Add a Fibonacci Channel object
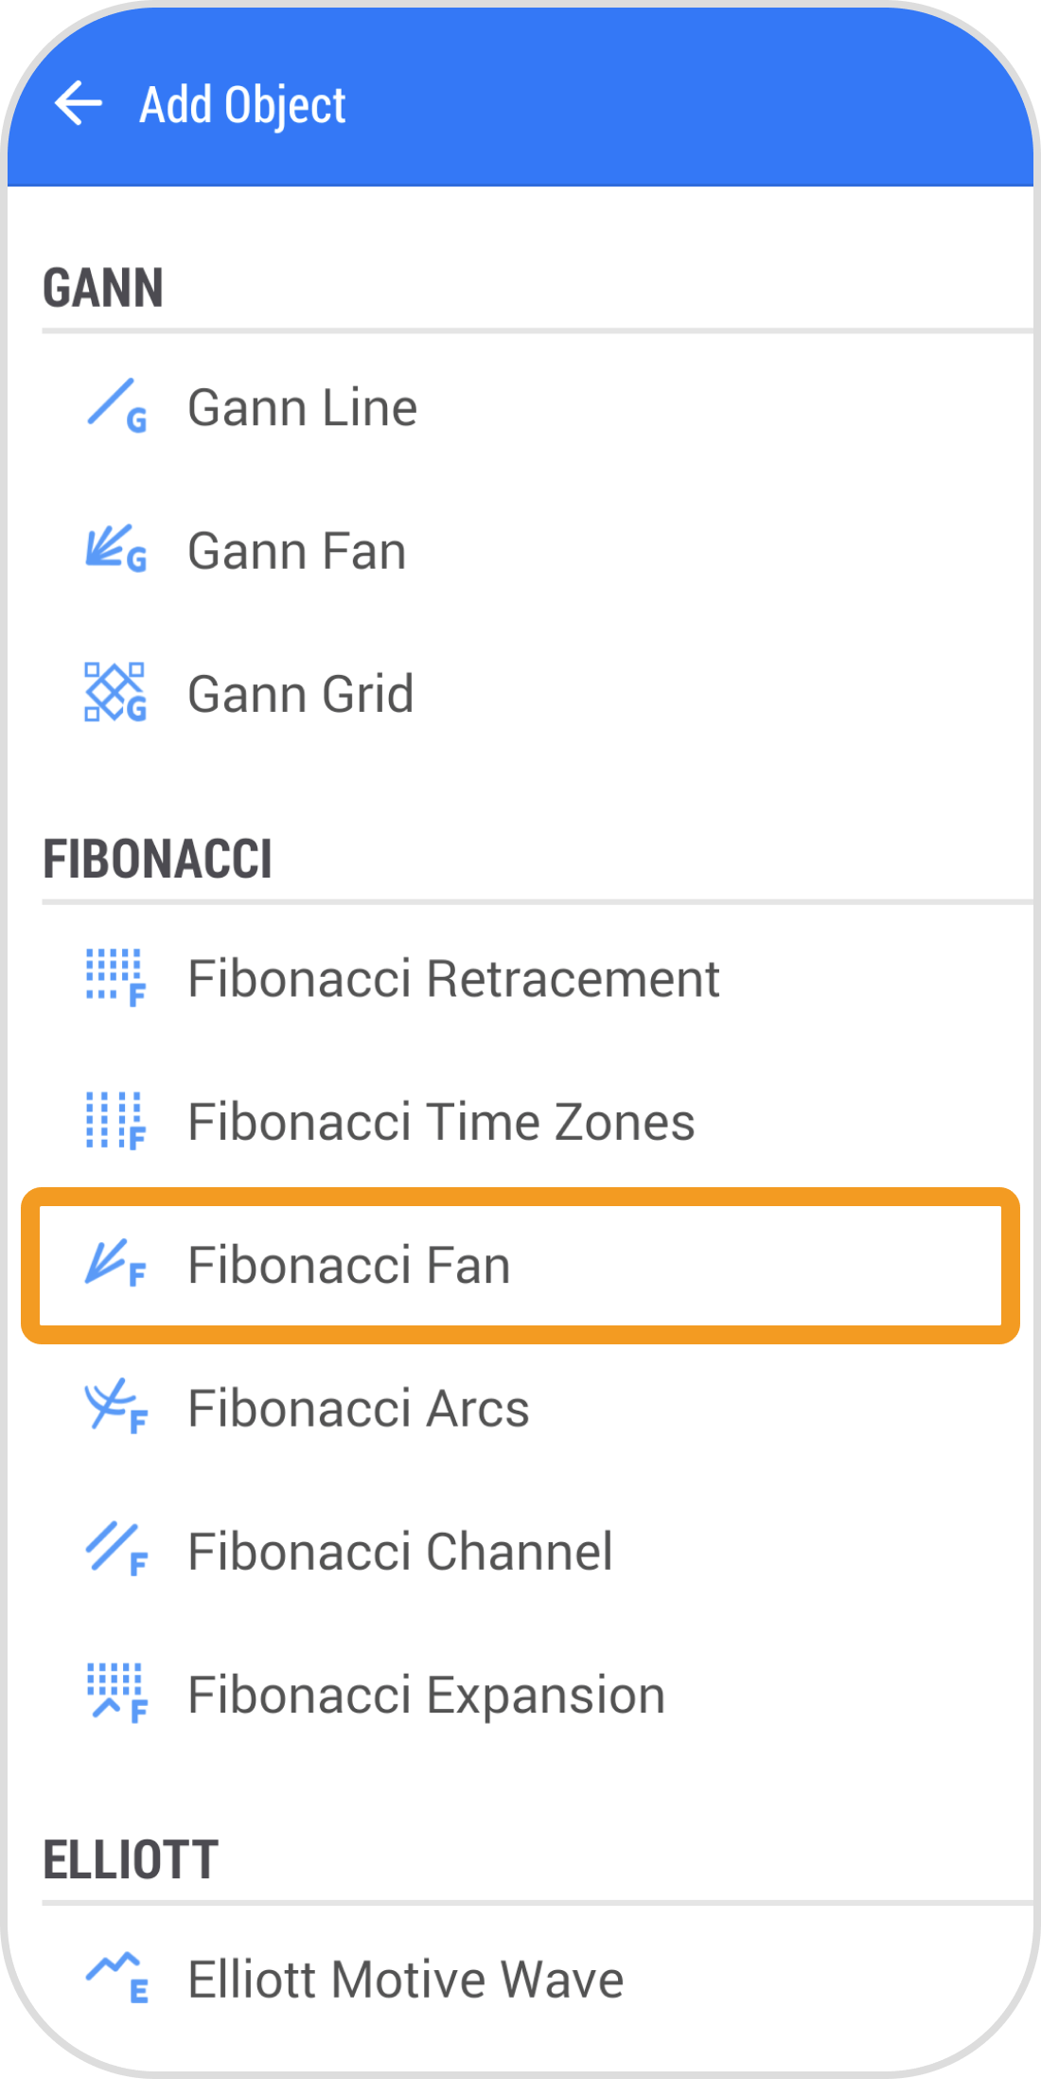Screen dimensions: 1041x2079 tap(400, 1551)
